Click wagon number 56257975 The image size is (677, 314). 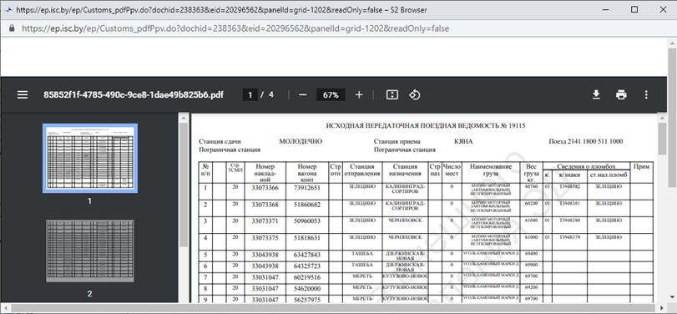coord(307,300)
